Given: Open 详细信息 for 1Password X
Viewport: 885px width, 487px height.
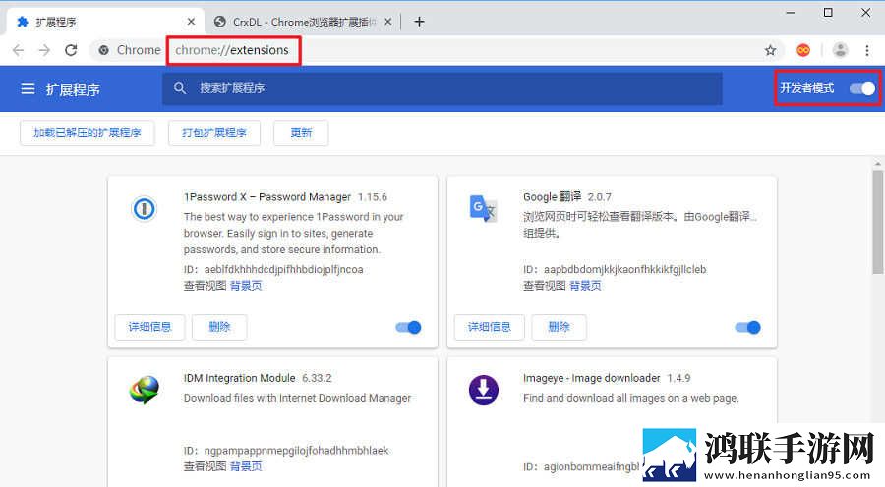Looking at the screenshot, I should (x=149, y=327).
